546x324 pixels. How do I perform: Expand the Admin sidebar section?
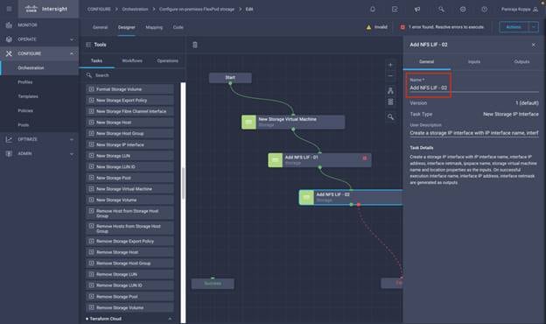(72, 153)
